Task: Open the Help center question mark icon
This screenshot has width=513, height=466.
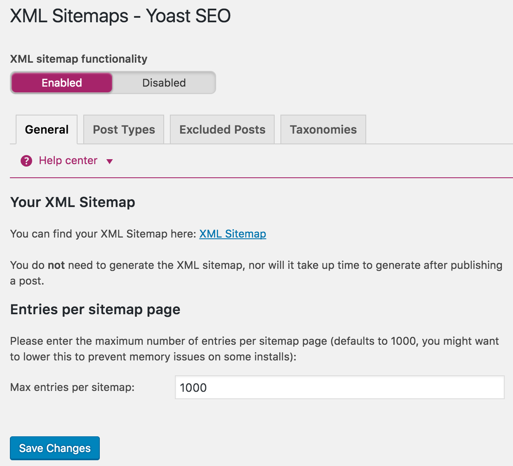Action: pos(26,161)
